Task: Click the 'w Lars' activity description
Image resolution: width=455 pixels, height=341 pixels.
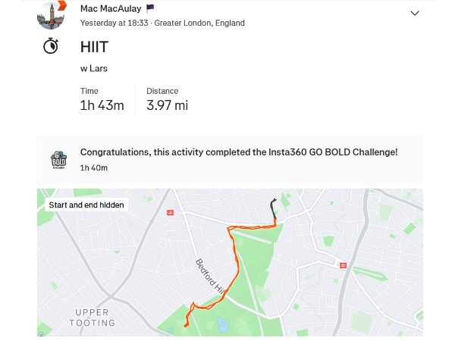Action: coord(94,68)
